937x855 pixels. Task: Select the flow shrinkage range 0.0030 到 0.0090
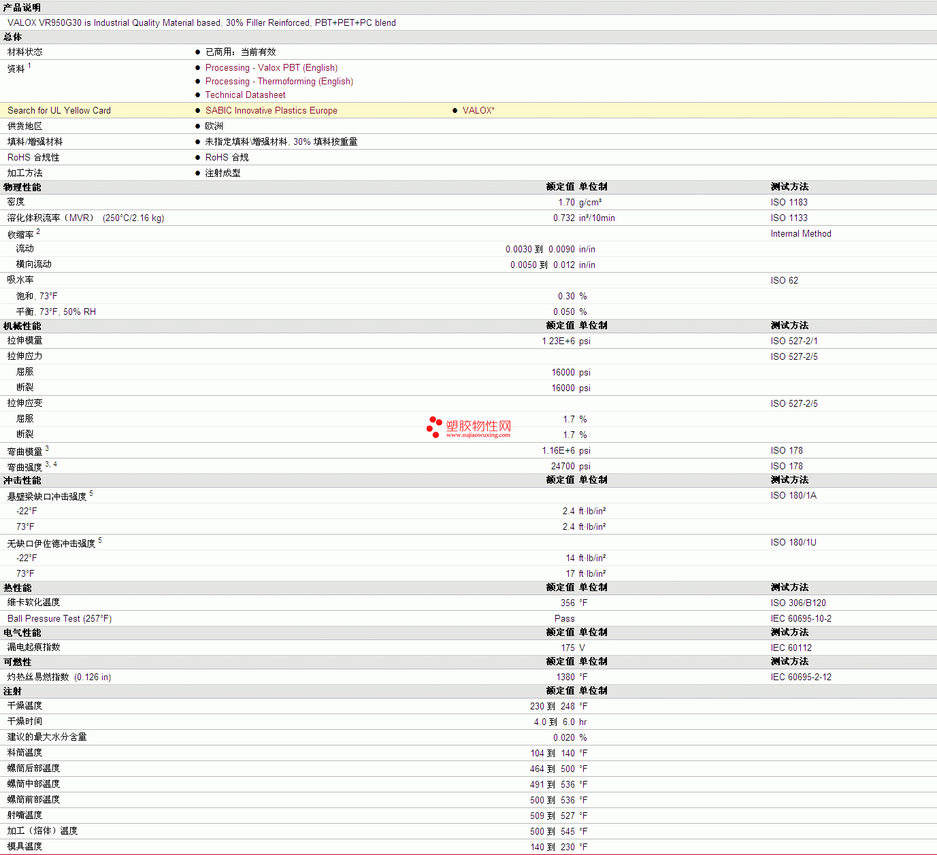coord(540,250)
